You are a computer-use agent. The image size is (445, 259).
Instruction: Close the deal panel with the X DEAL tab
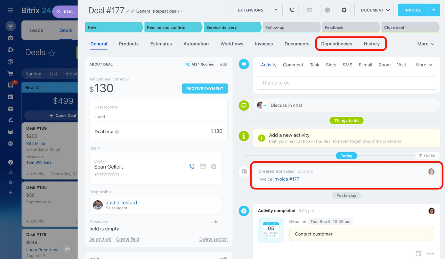[x=65, y=12]
